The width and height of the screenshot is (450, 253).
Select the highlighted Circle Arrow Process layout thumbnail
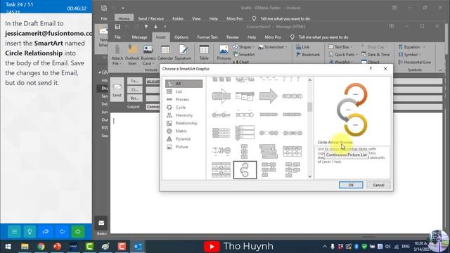(x=245, y=170)
